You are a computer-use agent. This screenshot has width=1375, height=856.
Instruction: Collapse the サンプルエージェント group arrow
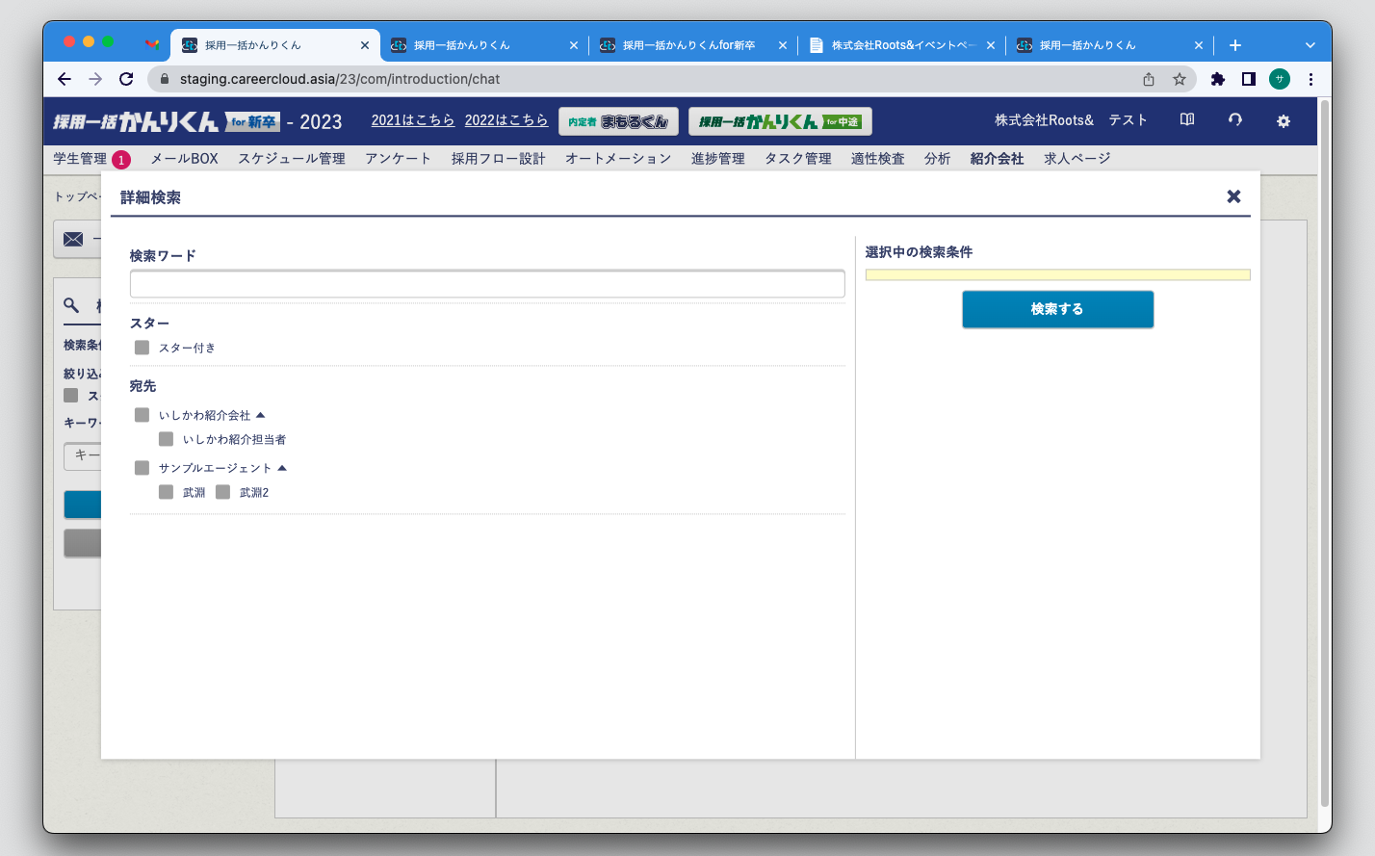click(x=282, y=468)
